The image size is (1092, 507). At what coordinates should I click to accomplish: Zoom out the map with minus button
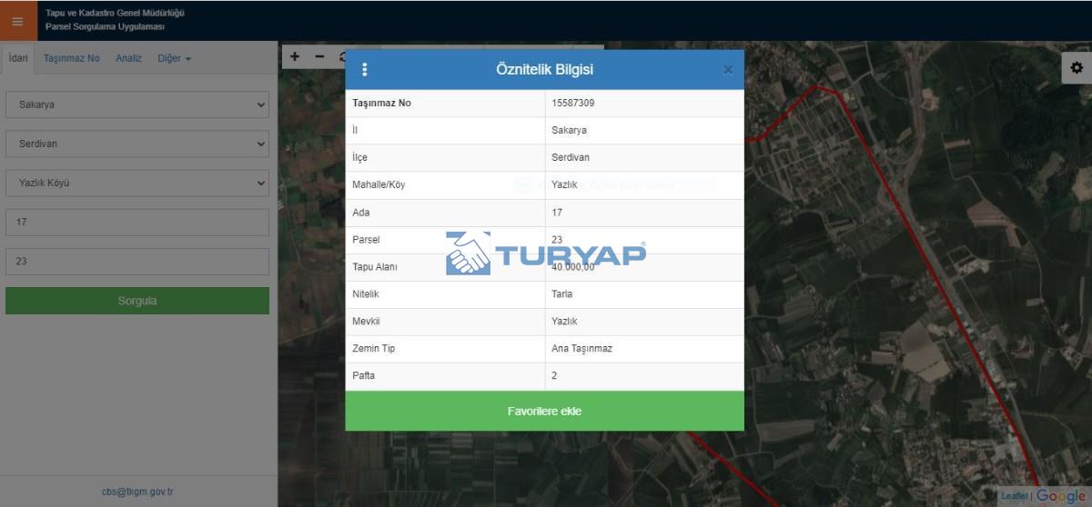[x=319, y=56]
